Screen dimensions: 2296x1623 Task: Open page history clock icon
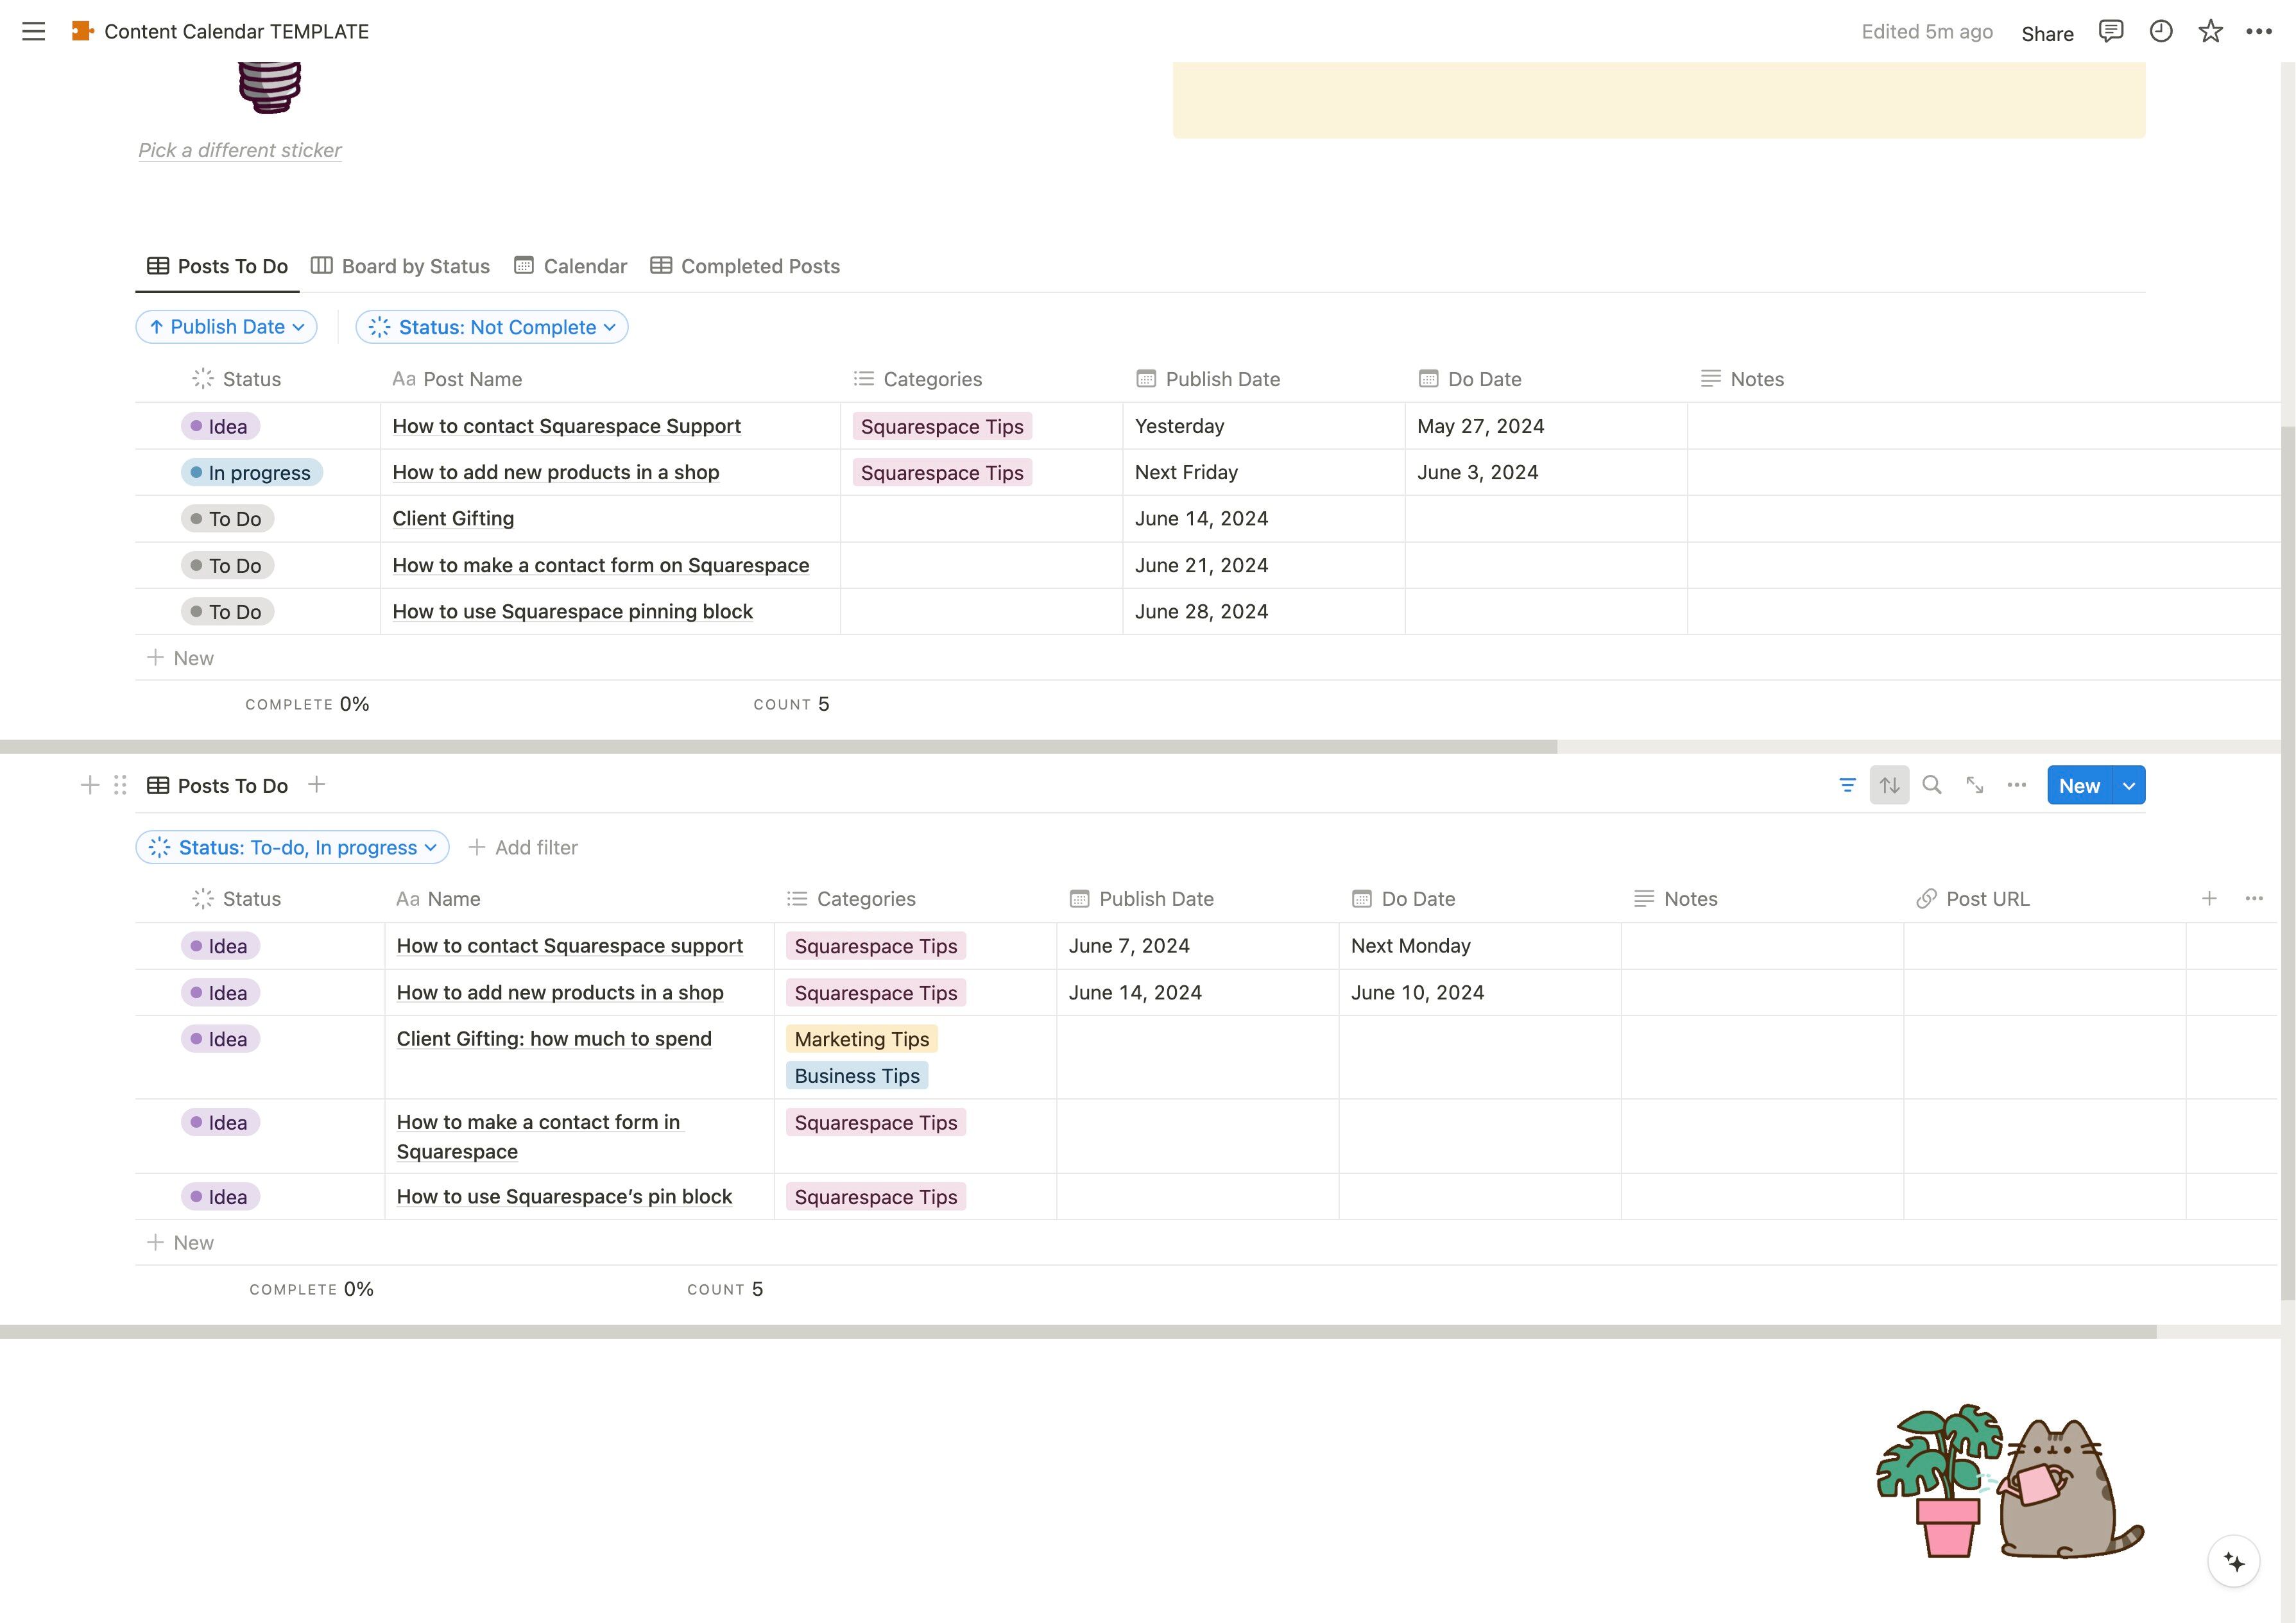pos(2161,32)
